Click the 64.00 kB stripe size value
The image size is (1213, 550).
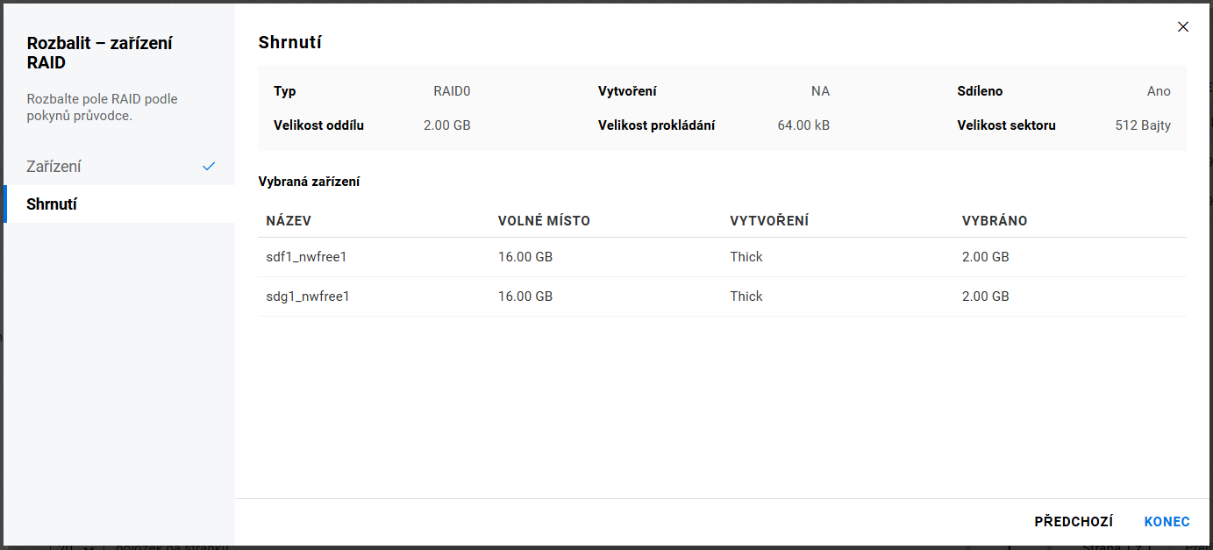coord(803,125)
